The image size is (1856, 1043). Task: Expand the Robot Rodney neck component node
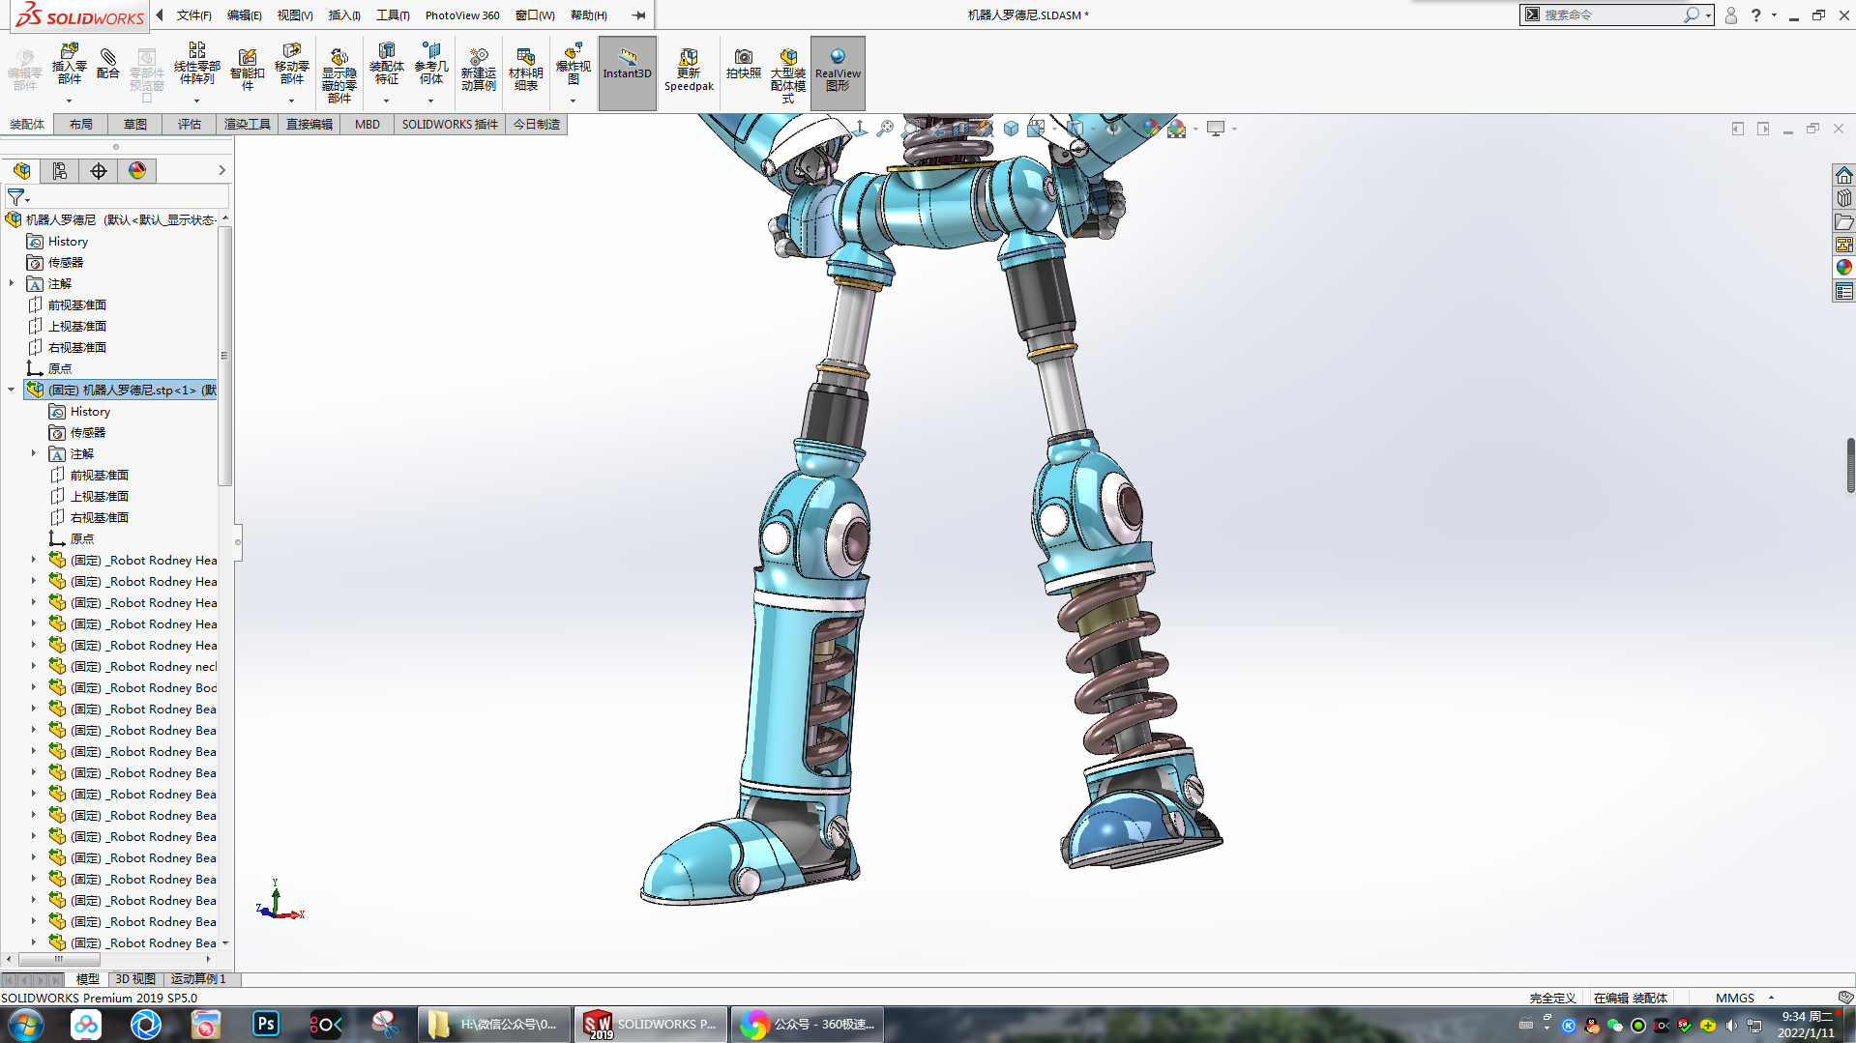(34, 667)
